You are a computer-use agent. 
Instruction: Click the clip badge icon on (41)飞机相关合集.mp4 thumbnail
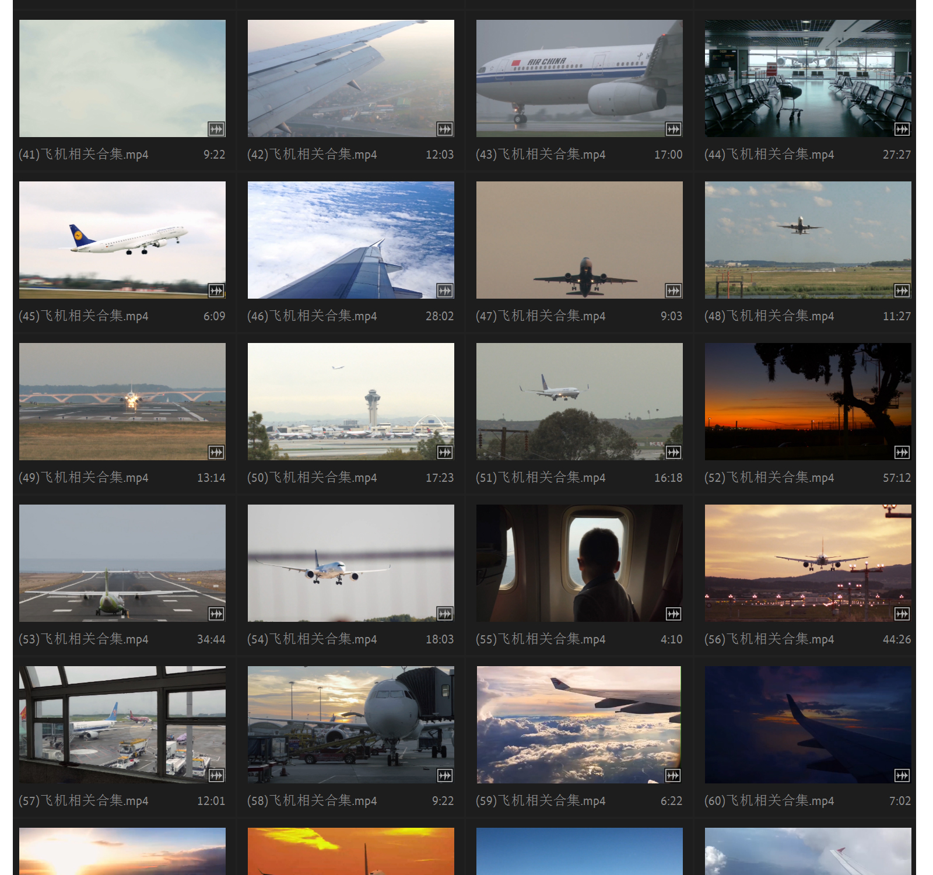216,129
